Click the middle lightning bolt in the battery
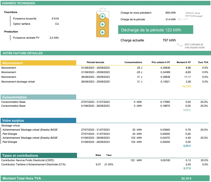Screen dimensions: 211x182 [x=103, y=24]
